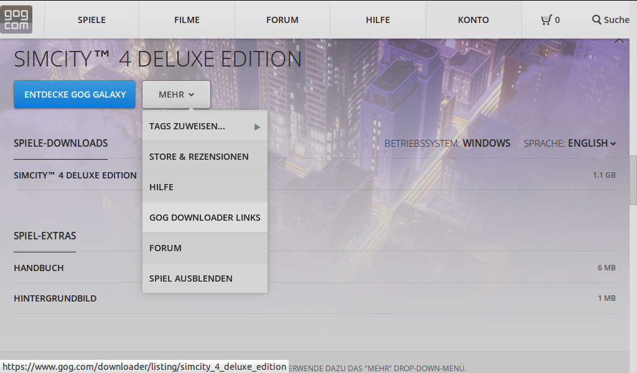Click the GOG.com logo

[16, 19]
